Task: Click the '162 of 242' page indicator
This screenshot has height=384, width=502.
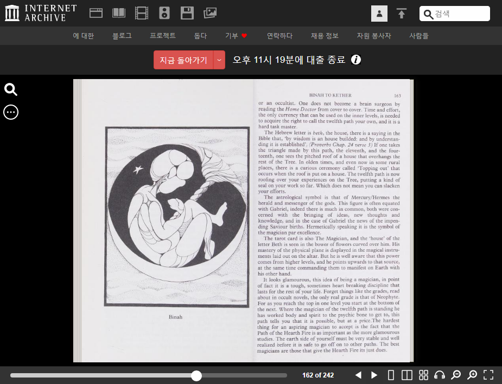Action: (318, 375)
